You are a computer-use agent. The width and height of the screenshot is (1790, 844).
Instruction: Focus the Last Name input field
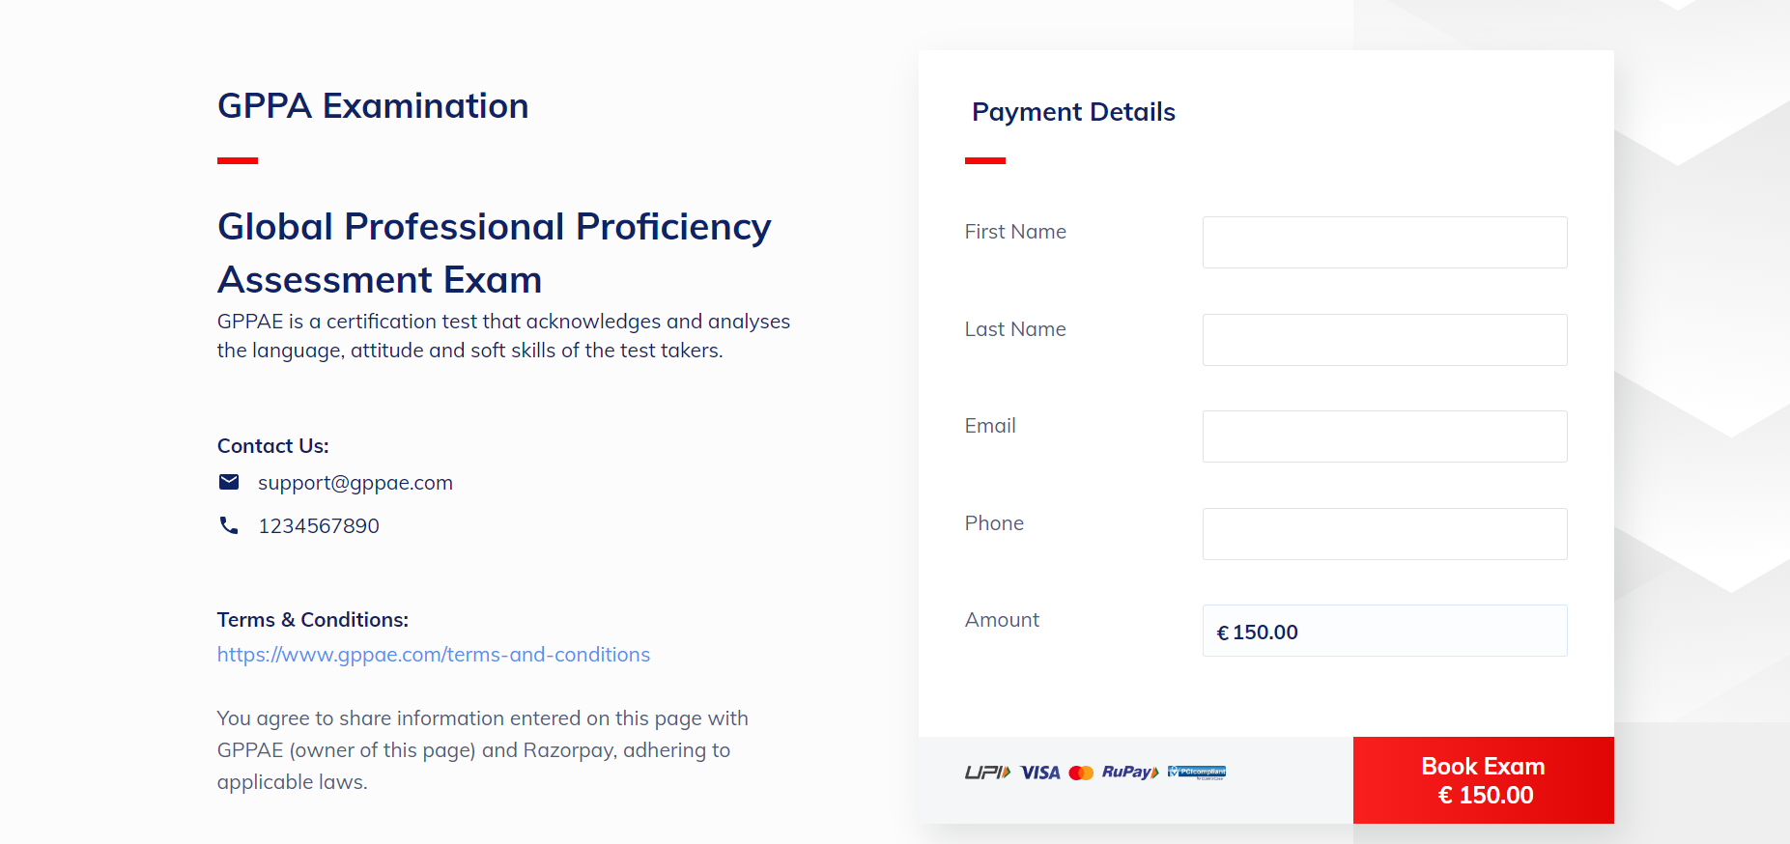1384,340
